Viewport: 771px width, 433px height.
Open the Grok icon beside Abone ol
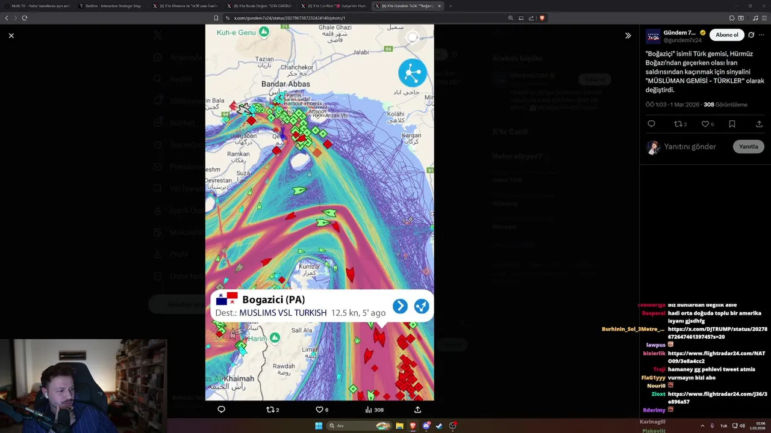tap(751, 35)
